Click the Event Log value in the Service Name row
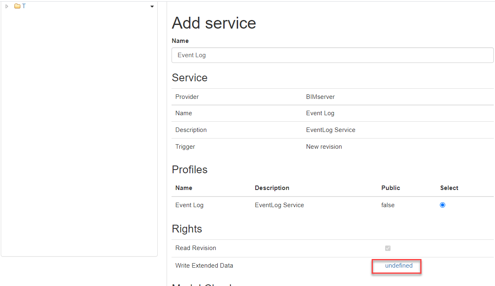This screenshot has width=495, height=286. 320,113
